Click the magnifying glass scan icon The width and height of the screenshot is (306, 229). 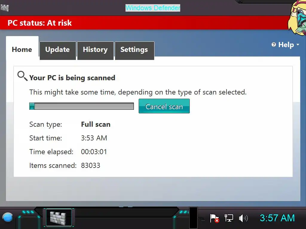coord(22,76)
